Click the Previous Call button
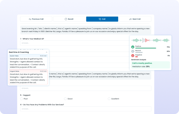 click(36, 19)
